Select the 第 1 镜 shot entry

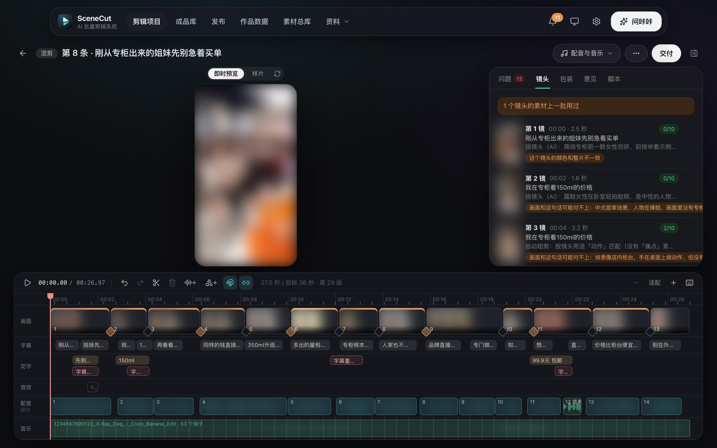point(596,143)
